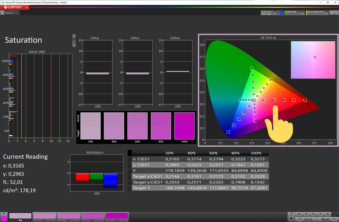
Task: Click the save reading icon
Action: (x=313, y=214)
